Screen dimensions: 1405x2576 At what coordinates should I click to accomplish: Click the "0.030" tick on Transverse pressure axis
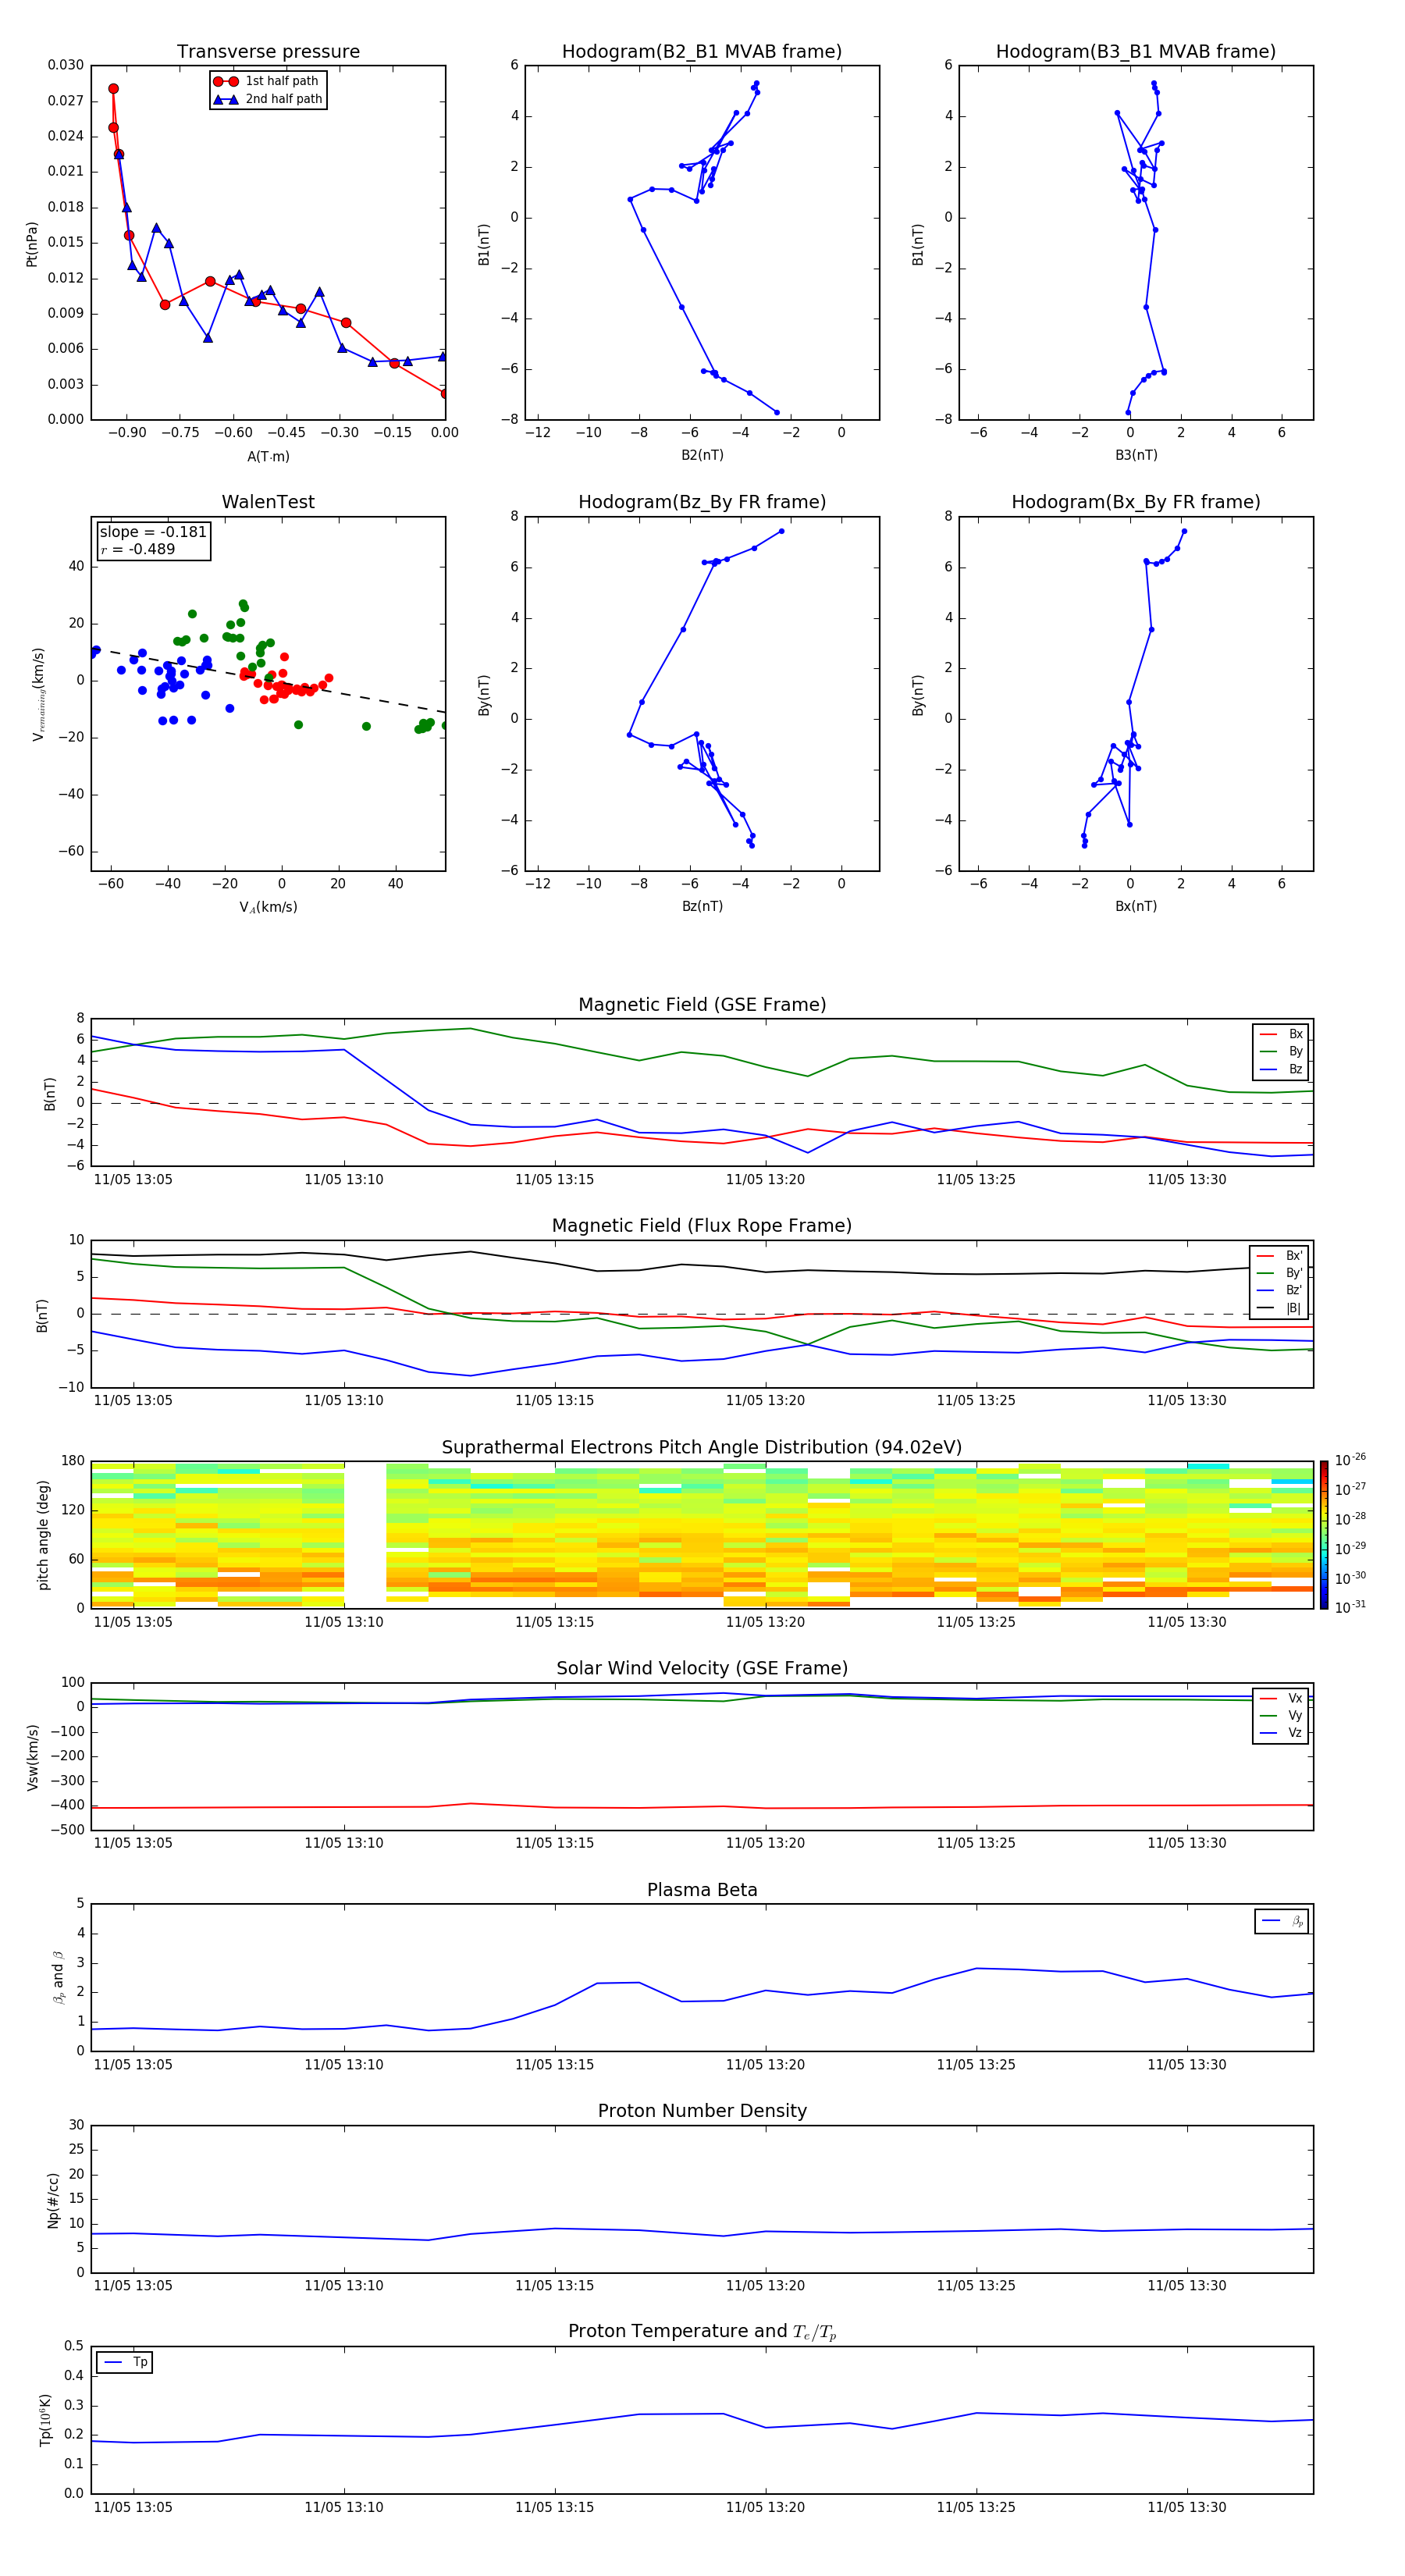coord(66,65)
